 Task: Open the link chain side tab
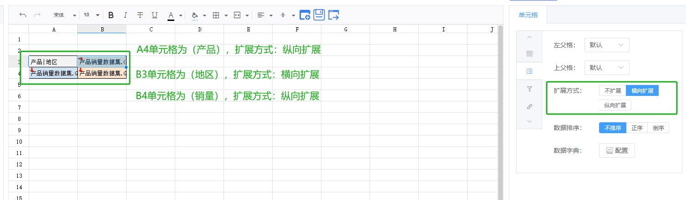click(529, 106)
